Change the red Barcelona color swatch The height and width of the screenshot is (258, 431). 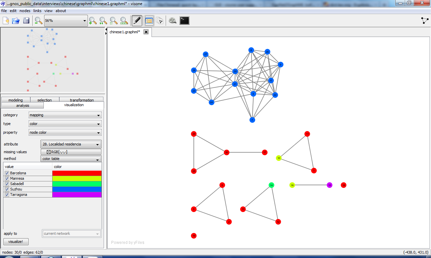click(x=77, y=173)
